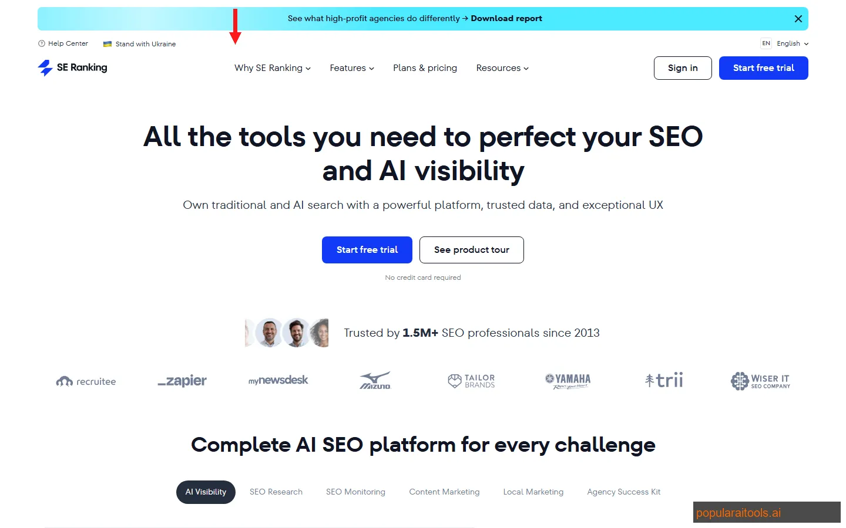This screenshot has width=846, height=528.
Task: Click the mynewsdesk logo
Action: coord(278,380)
